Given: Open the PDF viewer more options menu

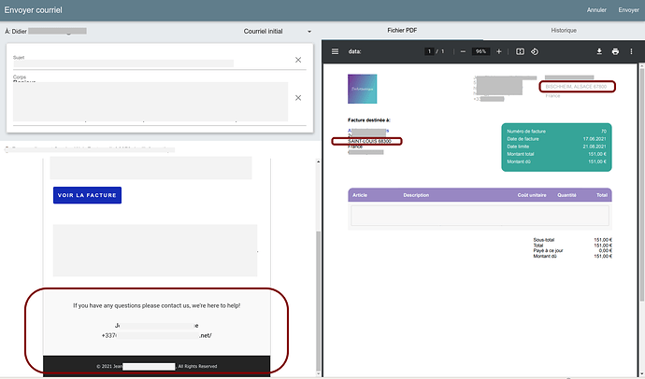Looking at the screenshot, I should (x=631, y=51).
